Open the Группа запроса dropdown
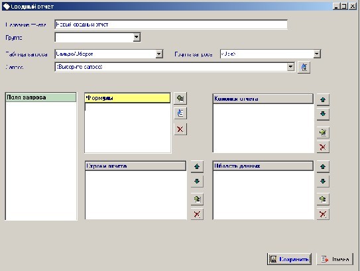This screenshot has width=360, height=271. pos(317,54)
